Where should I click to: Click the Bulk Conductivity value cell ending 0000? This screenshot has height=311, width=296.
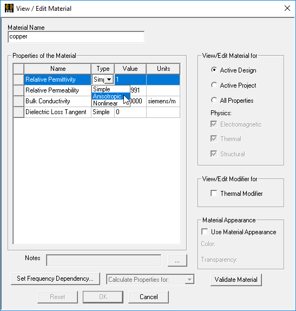(x=138, y=101)
